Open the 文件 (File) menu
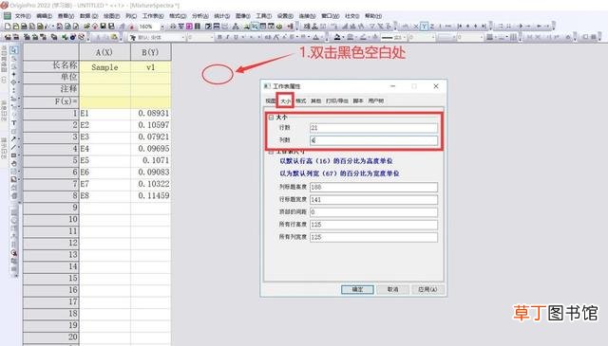The image size is (608, 346). (x=23, y=16)
